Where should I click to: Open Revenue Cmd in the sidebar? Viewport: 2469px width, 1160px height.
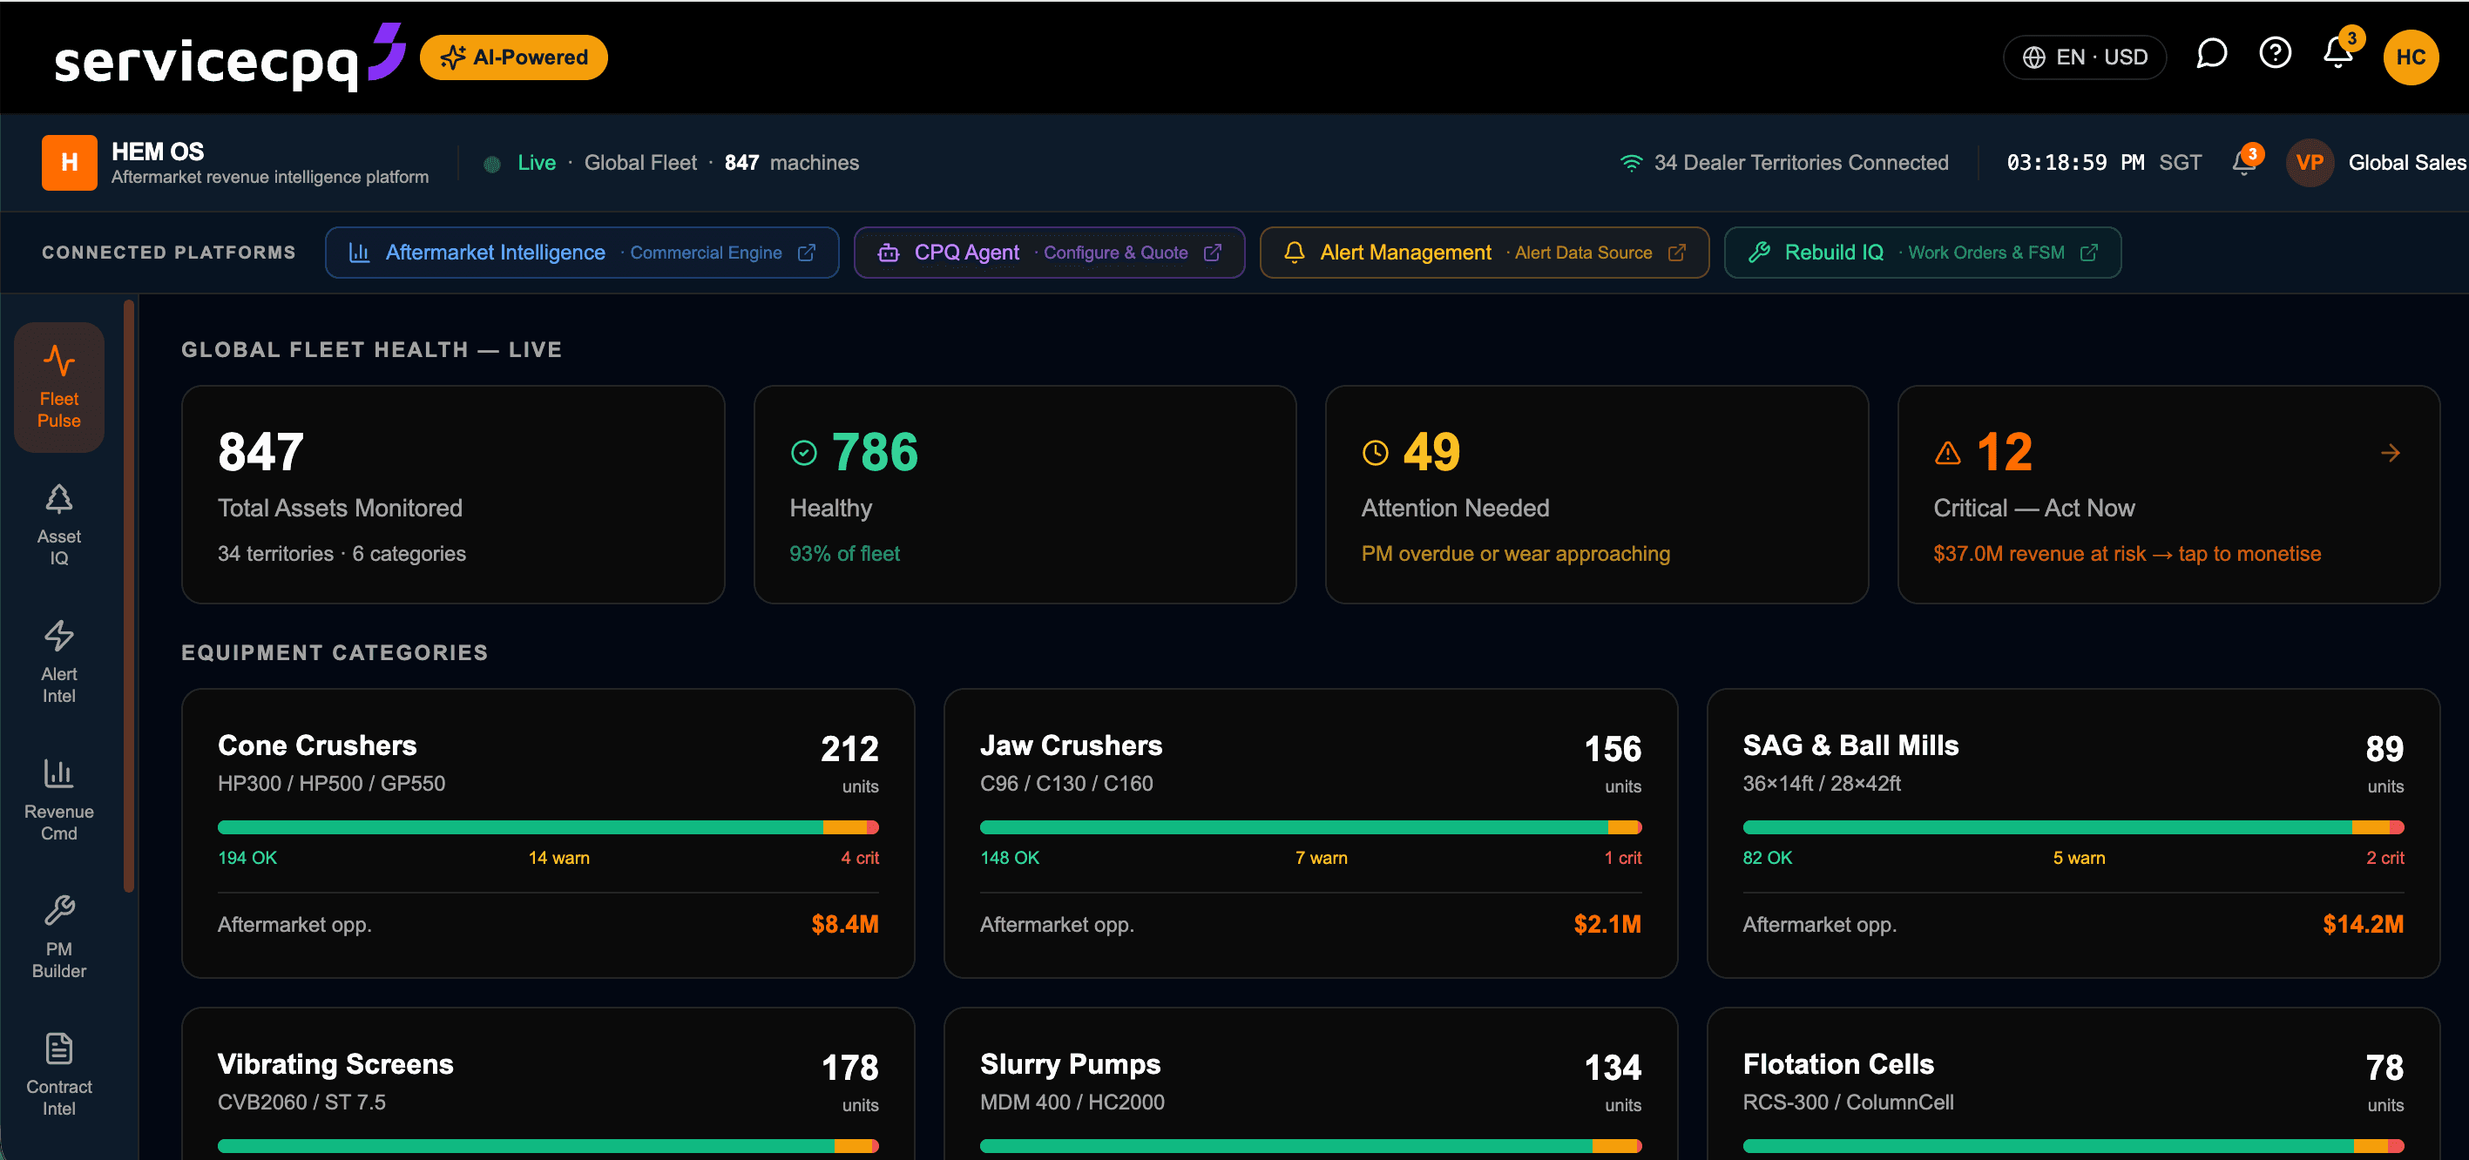(x=58, y=799)
